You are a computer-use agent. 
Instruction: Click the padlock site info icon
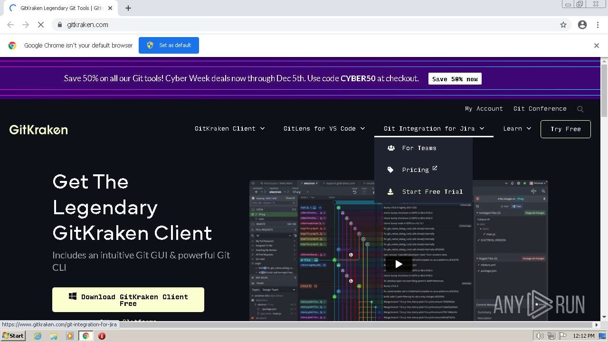[59, 25]
